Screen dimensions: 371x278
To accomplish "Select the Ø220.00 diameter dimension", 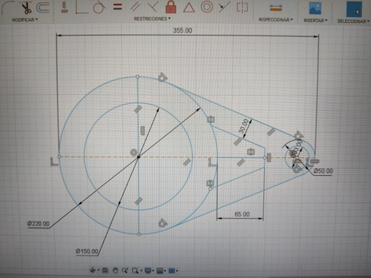I will point(39,224).
